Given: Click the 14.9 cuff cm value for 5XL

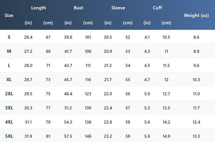Looking at the screenshot, I should pos(166,136).
